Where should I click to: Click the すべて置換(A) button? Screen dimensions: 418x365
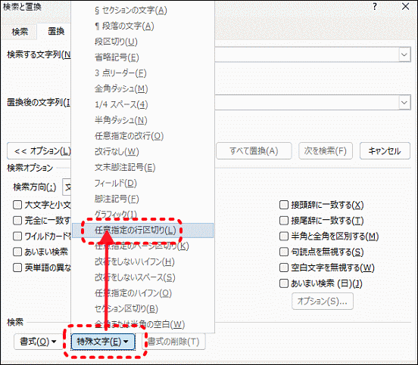pos(254,151)
